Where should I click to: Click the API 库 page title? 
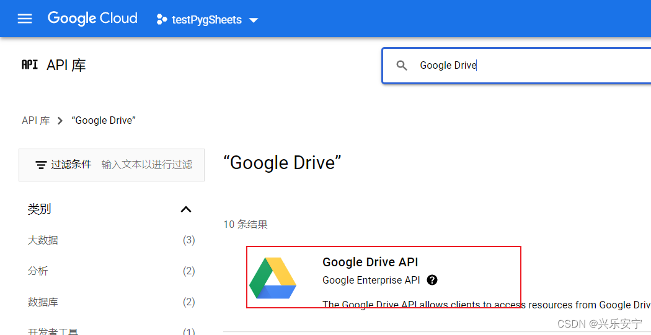click(66, 65)
